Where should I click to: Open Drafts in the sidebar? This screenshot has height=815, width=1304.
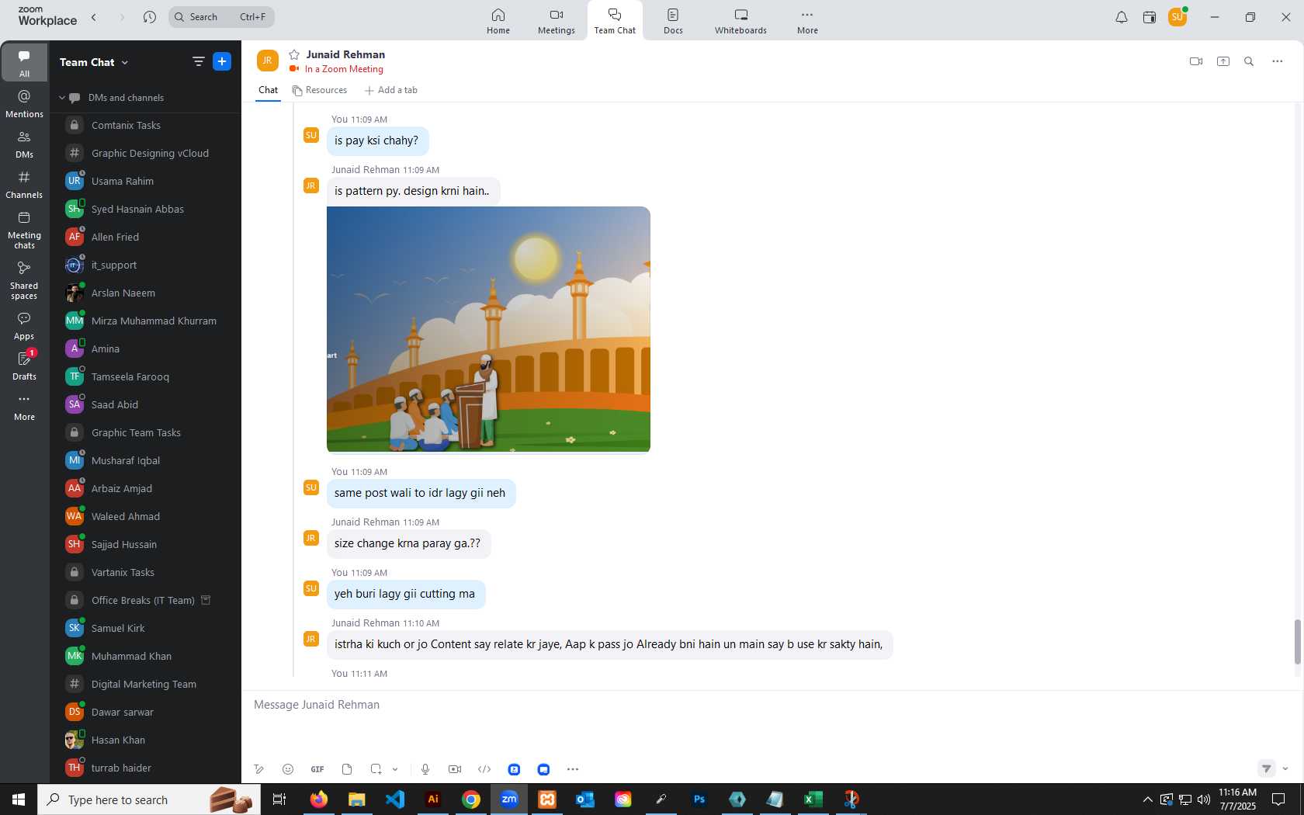click(x=24, y=366)
